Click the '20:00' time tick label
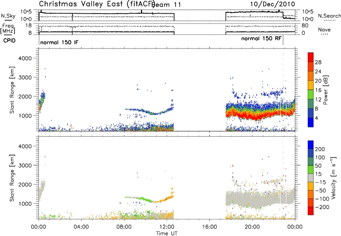The width and height of the screenshot is (341, 236). pos(252,227)
